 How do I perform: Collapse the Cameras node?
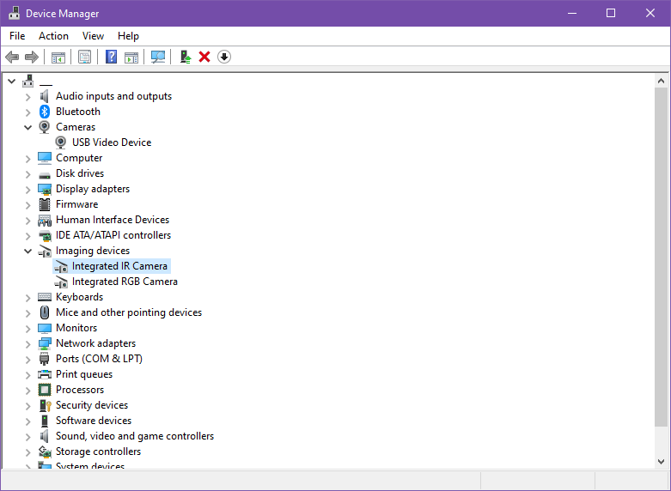click(x=27, y=127)
